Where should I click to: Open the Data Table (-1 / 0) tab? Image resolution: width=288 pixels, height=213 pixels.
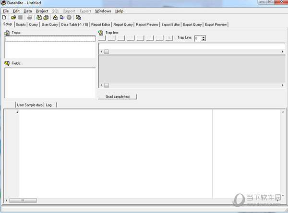[x=74, y=24]
